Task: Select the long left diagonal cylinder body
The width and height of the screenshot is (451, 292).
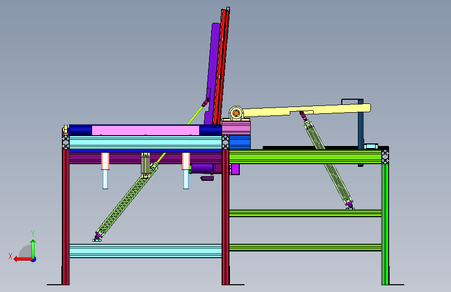Action: [126, 199]
